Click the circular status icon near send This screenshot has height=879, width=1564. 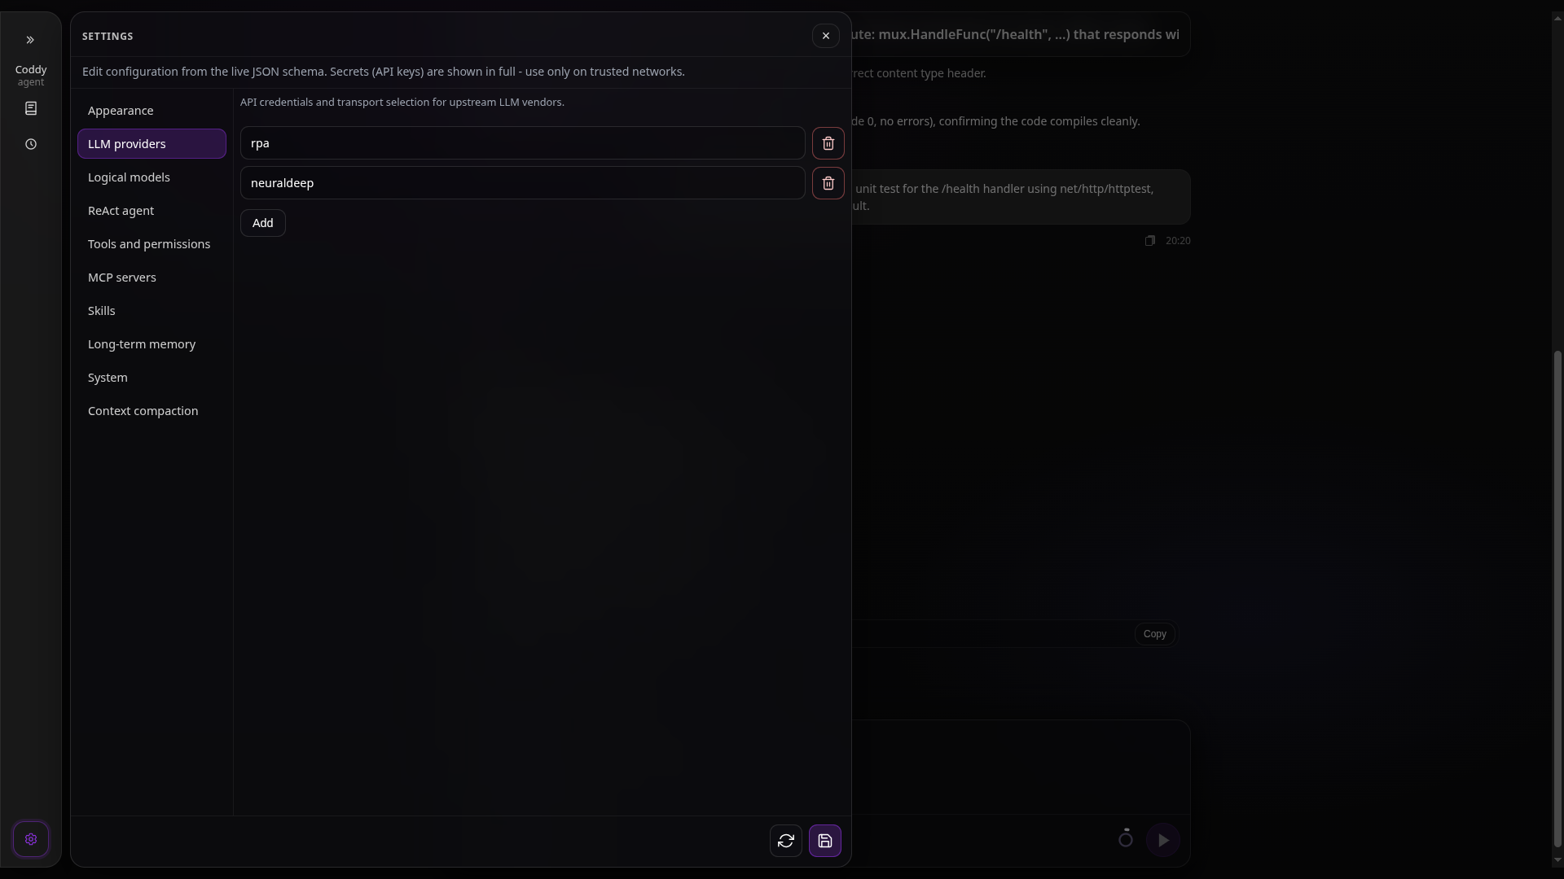pyautogui.click(x=1125, y=838)
